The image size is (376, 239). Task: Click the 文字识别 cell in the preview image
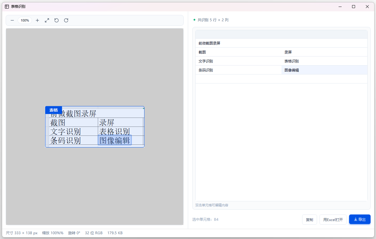coord(73,131)
